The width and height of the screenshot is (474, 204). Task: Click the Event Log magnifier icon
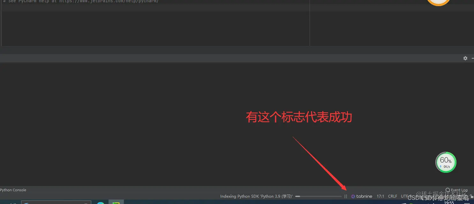pyautogui.click(x=448, y=190)
